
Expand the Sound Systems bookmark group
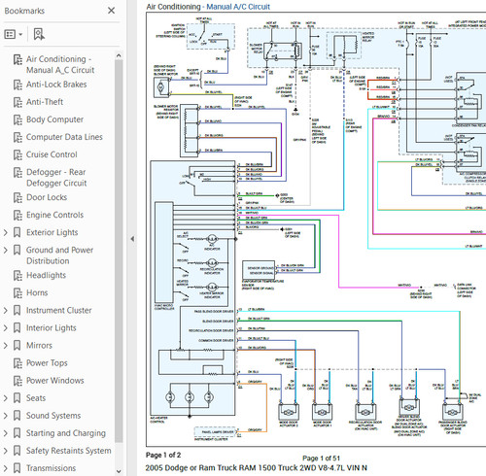point(6,416)
